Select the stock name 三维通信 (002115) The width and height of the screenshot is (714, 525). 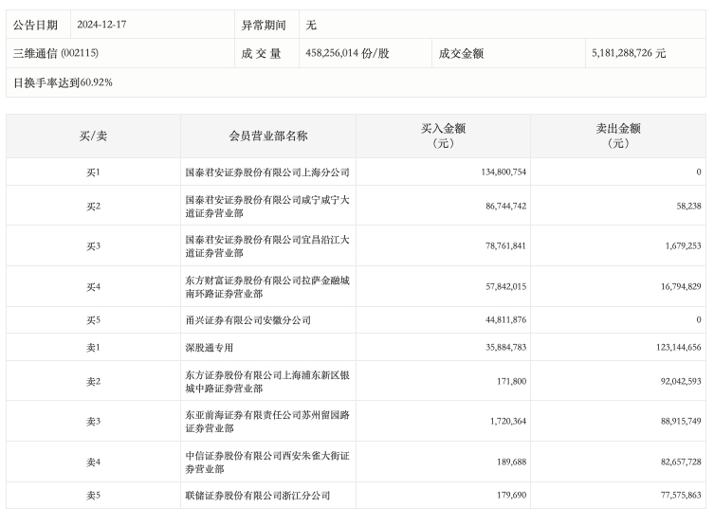[56, 53]
